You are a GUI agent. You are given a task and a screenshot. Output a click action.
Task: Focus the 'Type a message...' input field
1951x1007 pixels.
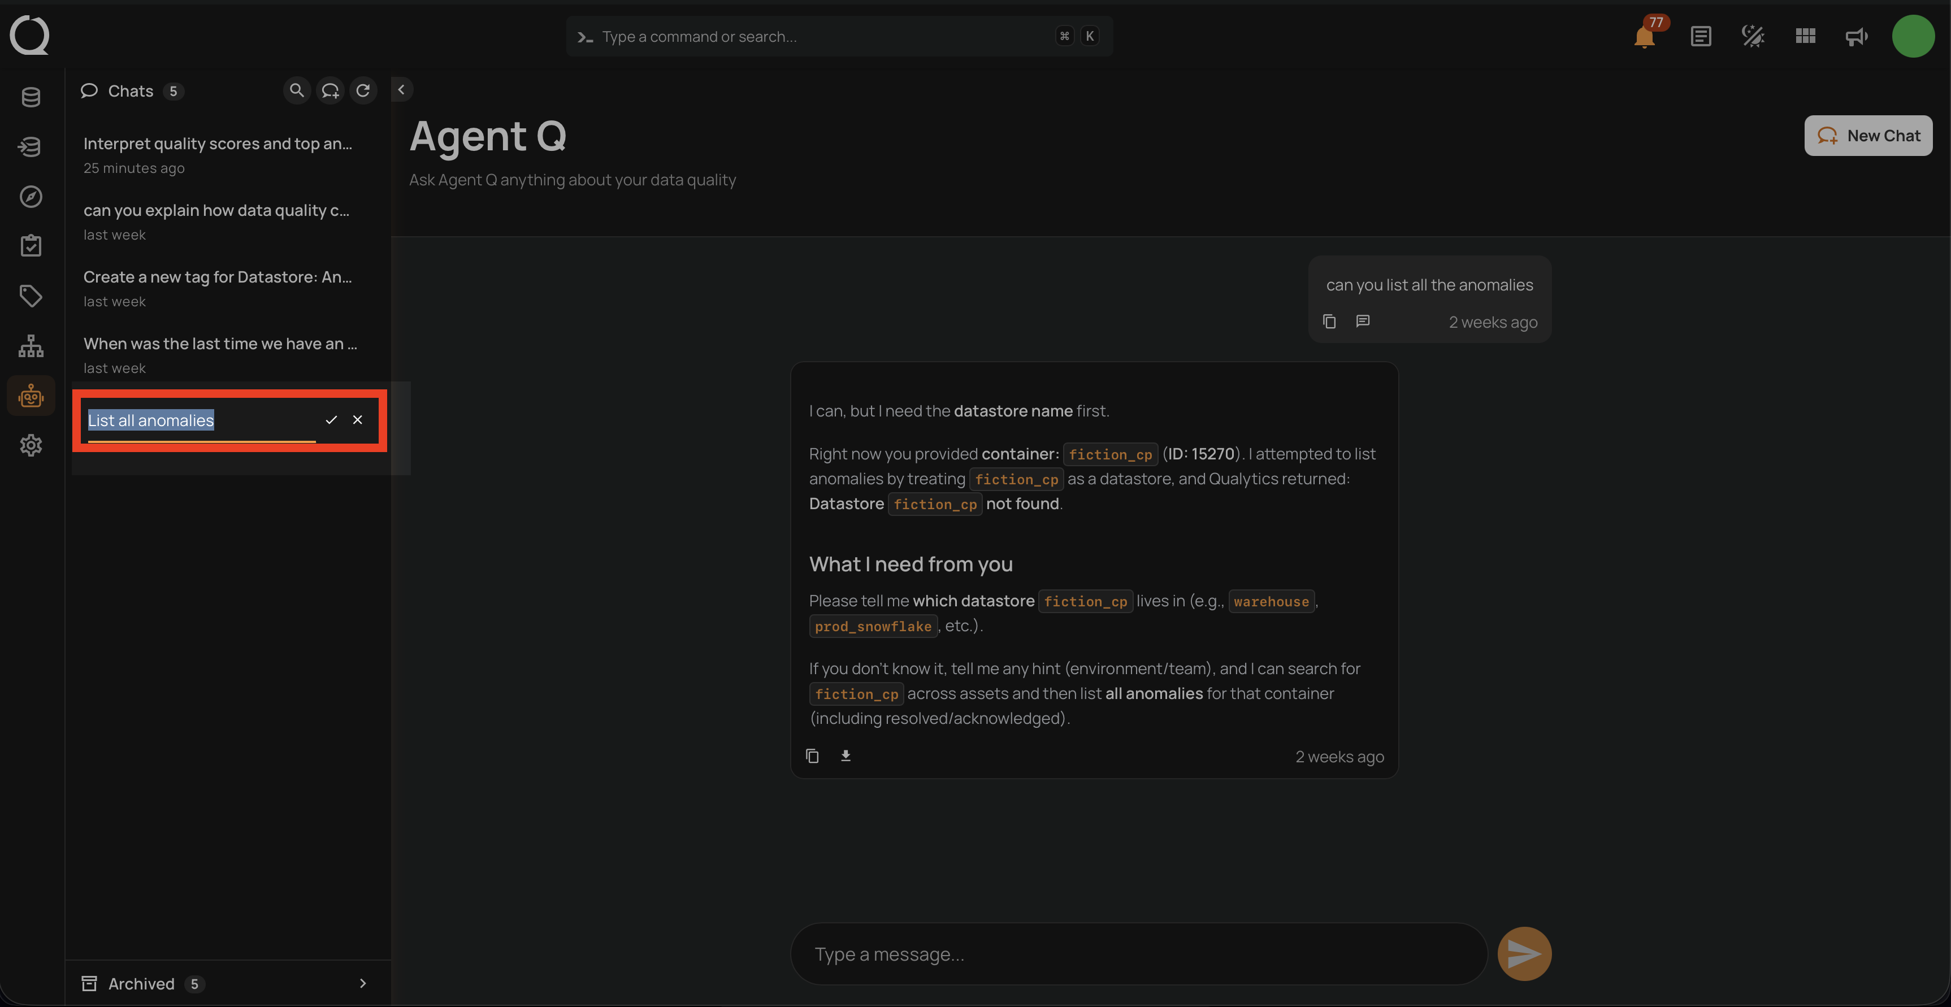[1138, 954]
